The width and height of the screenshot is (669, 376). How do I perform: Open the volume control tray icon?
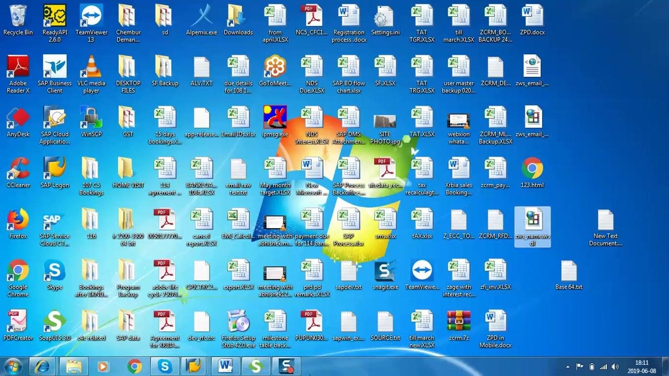pos(615,367)
